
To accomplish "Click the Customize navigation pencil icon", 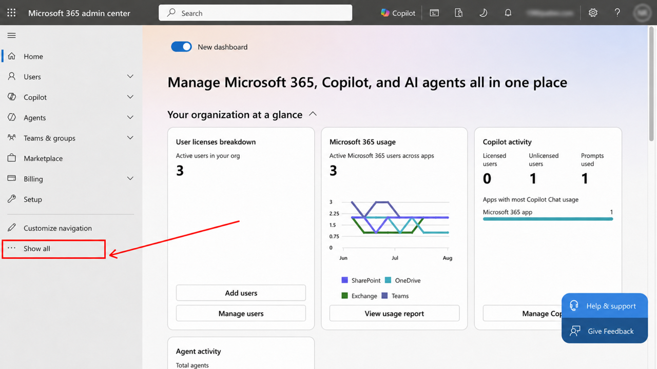I will (12, 228).
